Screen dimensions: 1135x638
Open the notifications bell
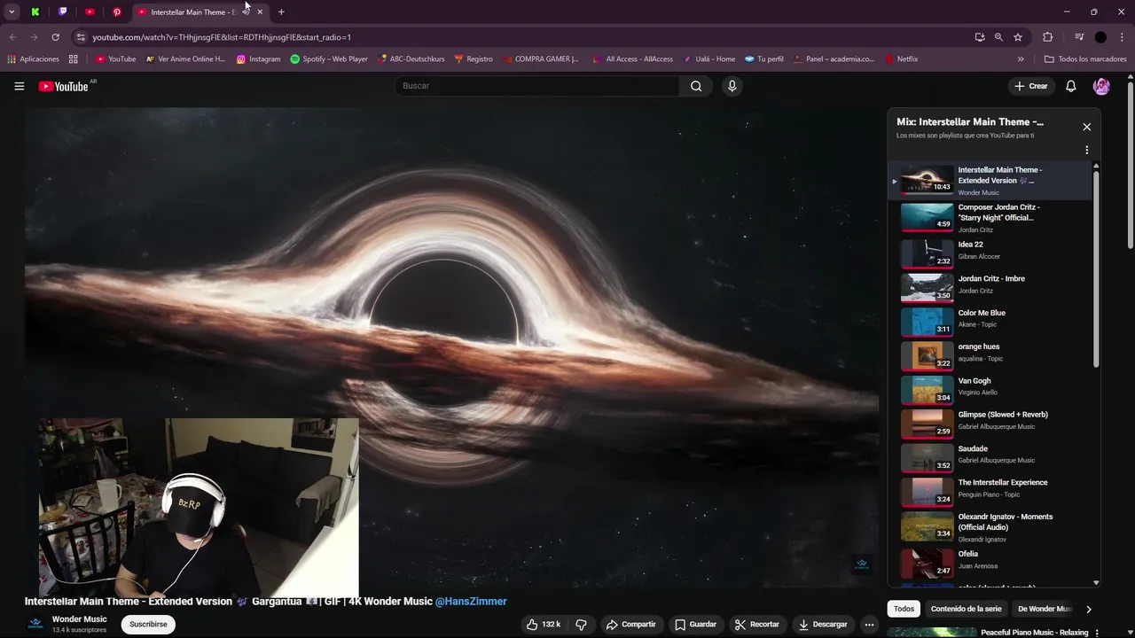tap(1071, 86)
